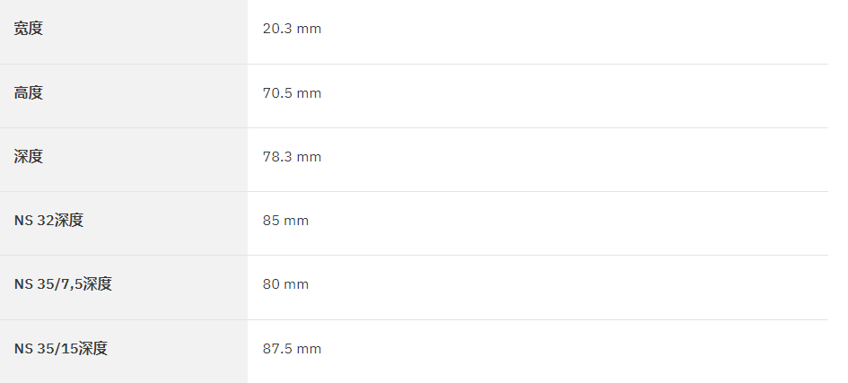Select the 85 mm value

(x=285, y=221)
